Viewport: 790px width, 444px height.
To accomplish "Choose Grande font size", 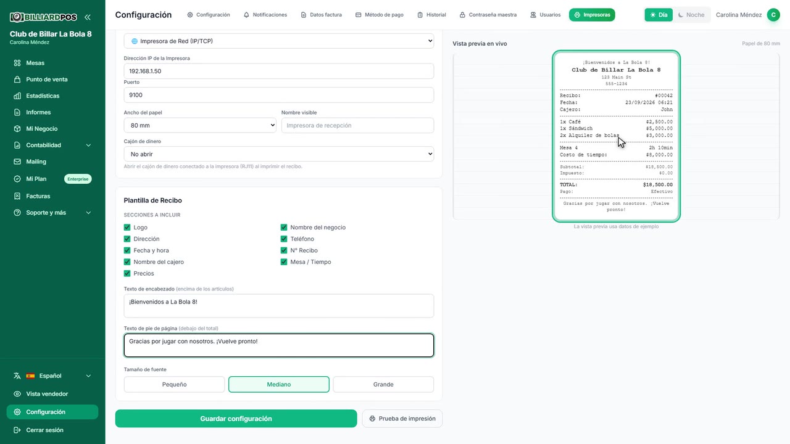I will 383,384.
